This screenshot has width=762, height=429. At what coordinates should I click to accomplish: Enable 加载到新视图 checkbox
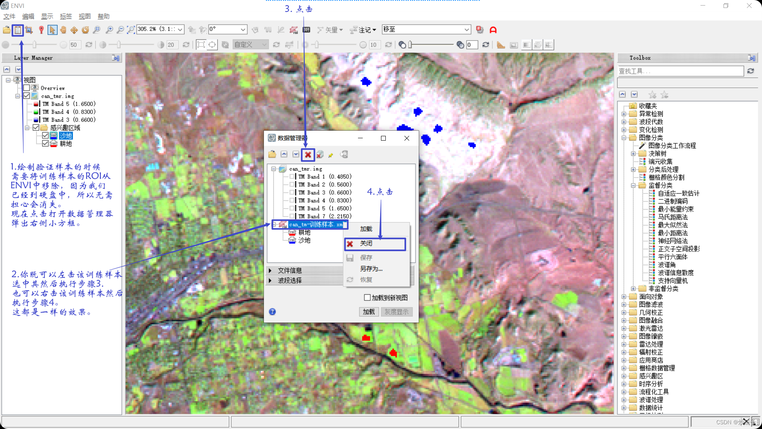pos(367,298)
